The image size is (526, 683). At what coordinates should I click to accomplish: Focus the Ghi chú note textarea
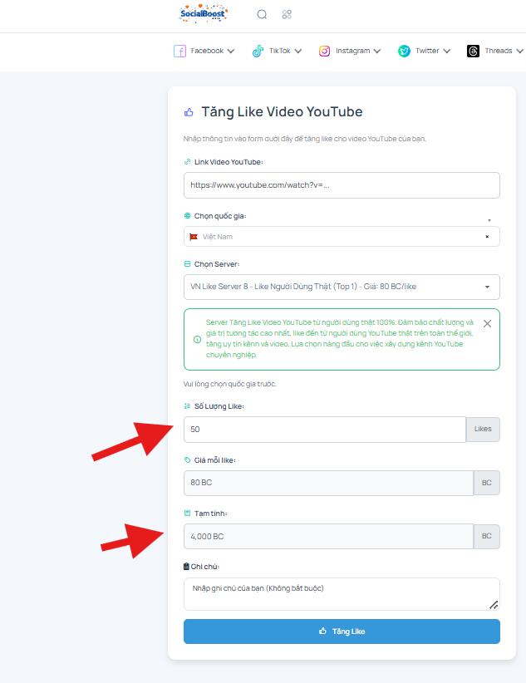pos(342,594)
